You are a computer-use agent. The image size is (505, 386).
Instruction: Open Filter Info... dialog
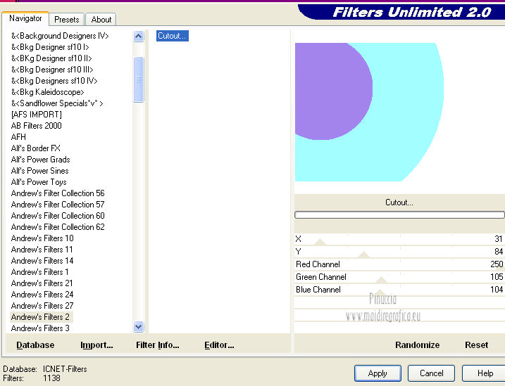pos(158,345)
